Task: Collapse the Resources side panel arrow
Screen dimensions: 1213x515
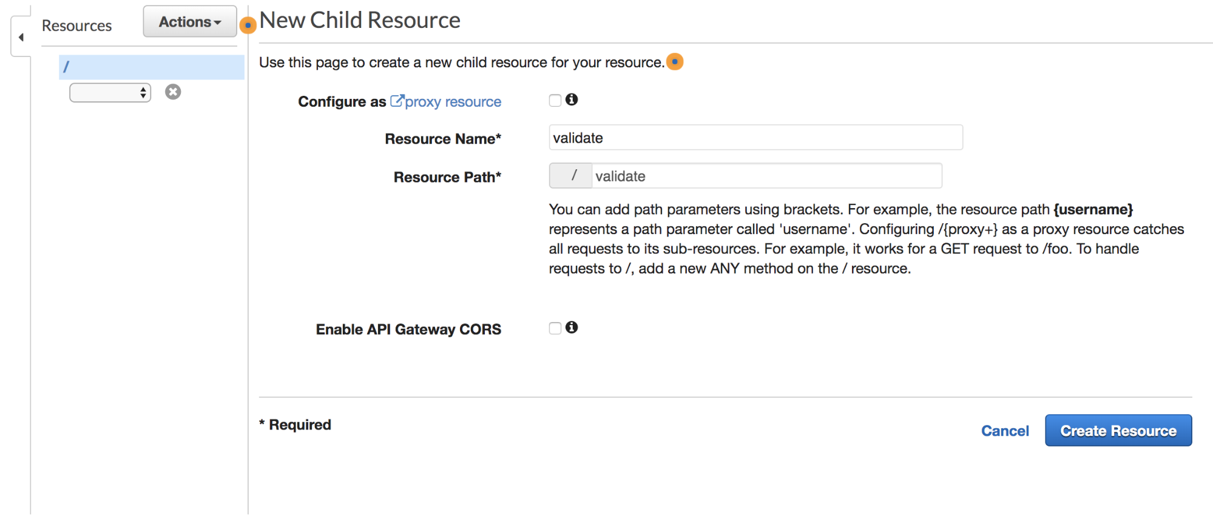Action: (x=21, y=38)
